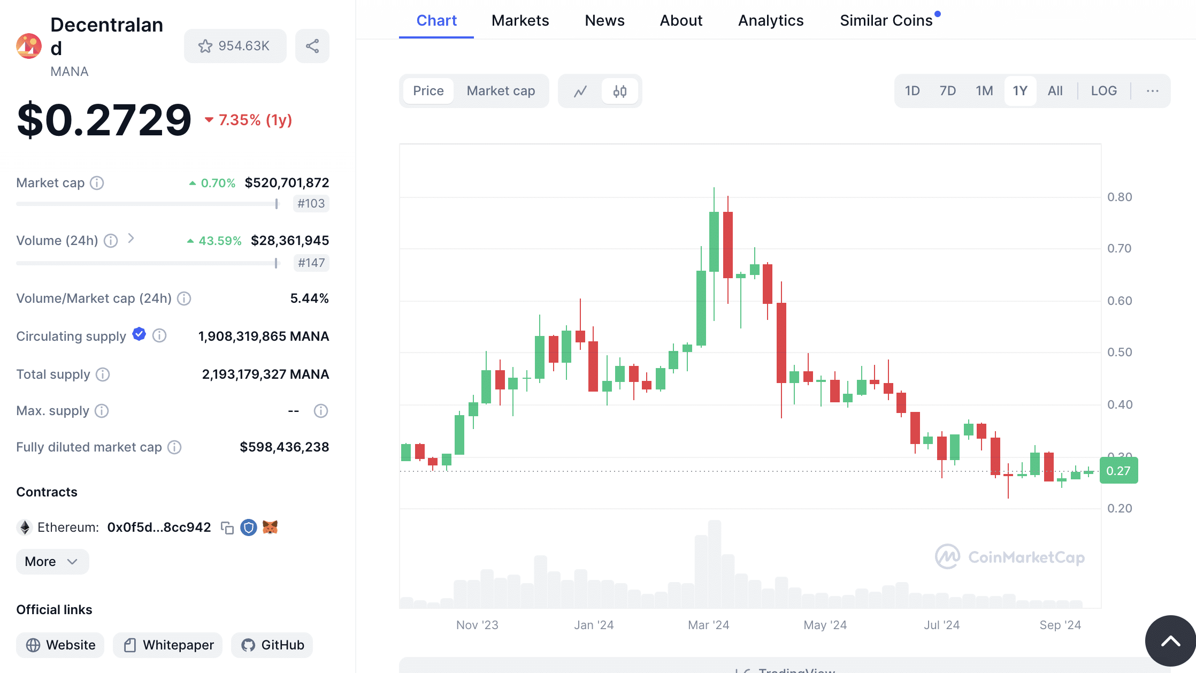1196x673 pixels.
Task: Toggle LOG scale on chart
Action: (x=1104, y=91)
